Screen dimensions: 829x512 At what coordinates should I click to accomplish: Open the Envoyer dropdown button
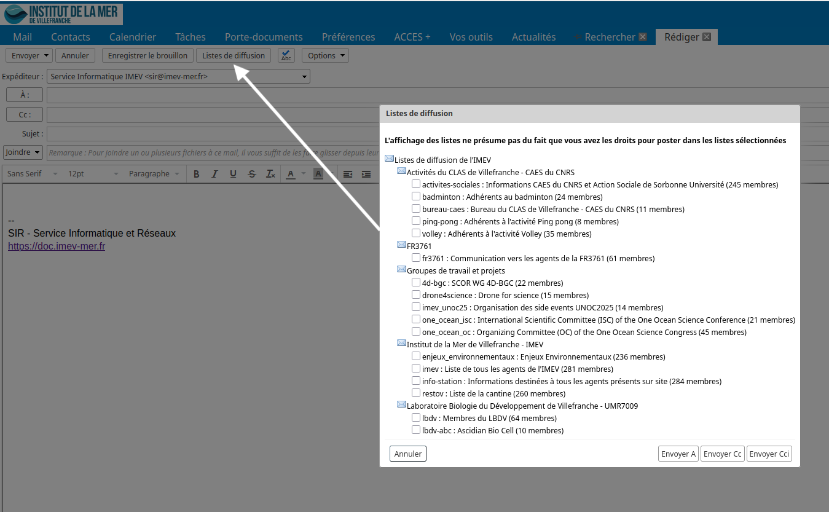[x=29, y=55]
